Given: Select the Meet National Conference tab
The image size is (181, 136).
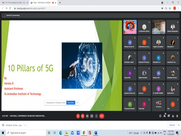Looking at the screenshot, I should coord(43,3).
